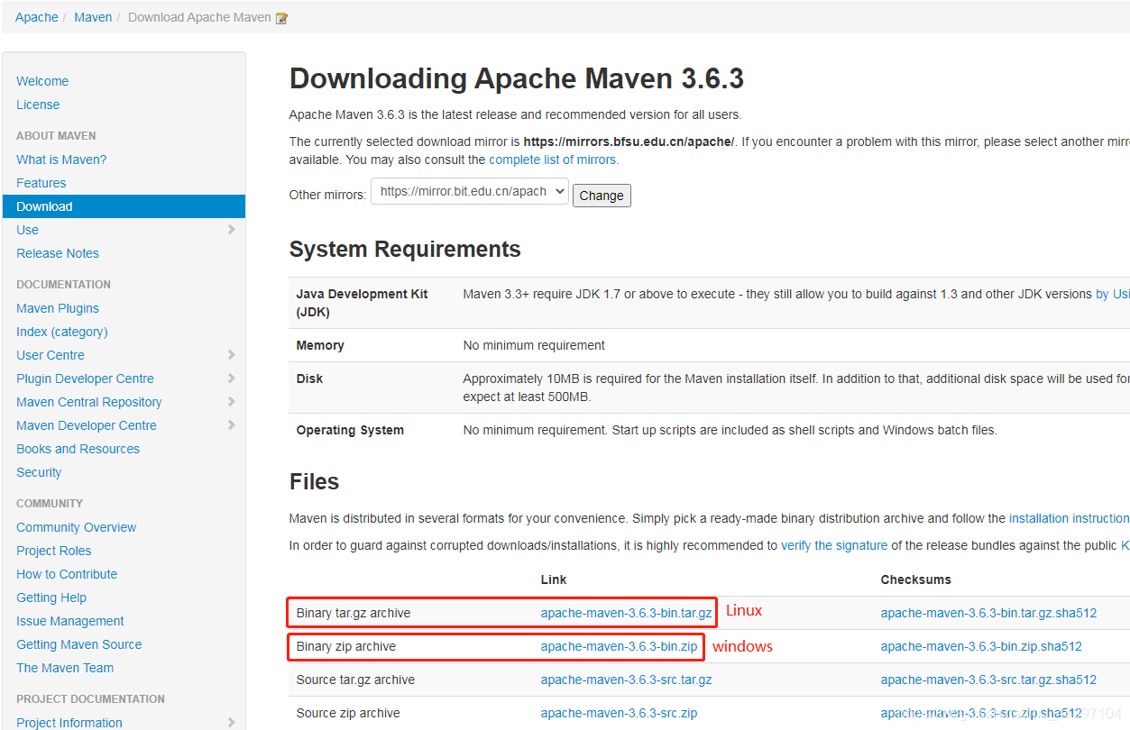Click the 'Files' section heading
1130x730 pixels.
(314, 481)
